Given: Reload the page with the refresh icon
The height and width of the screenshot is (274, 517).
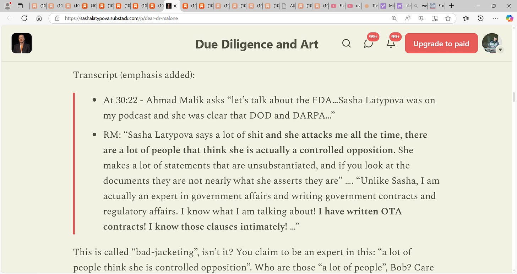Looking at the screenshot, I should pos(24,18).
